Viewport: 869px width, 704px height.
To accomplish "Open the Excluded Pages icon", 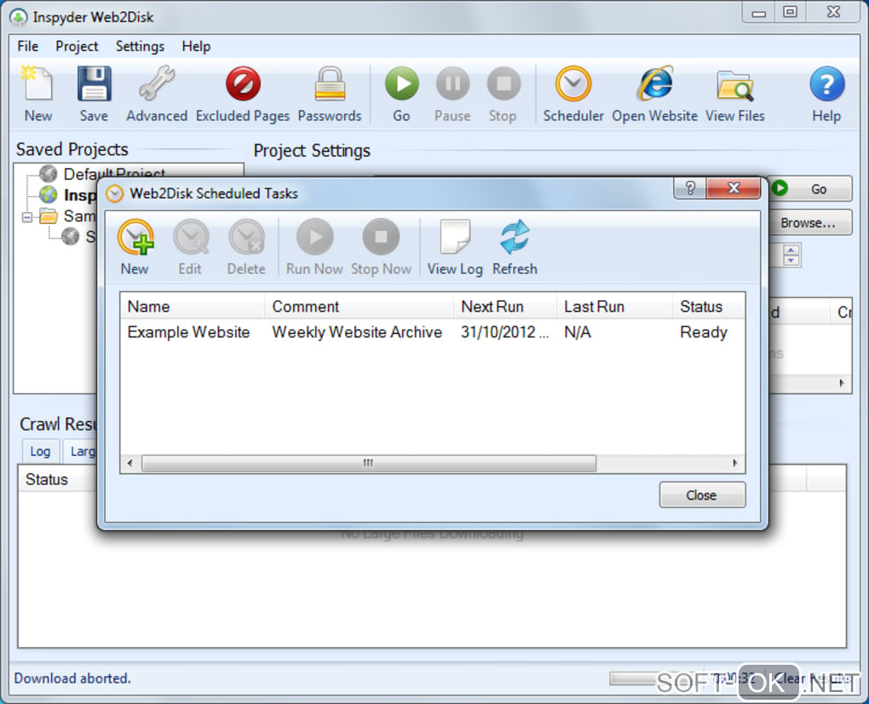I will tap(243, 93).
